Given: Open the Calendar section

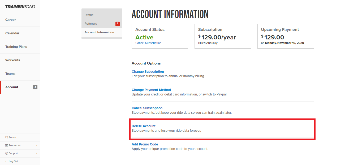Looking at the screenshot, I should coord(12,33).
